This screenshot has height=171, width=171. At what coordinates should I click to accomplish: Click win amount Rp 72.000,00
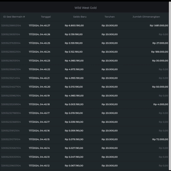tap(160, 139)
